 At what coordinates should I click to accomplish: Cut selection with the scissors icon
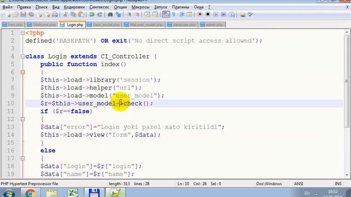65,15
